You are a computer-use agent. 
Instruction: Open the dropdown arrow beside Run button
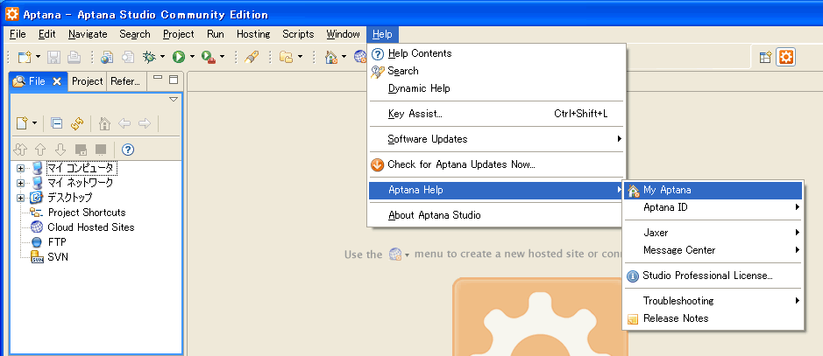[x=192, y=58]
